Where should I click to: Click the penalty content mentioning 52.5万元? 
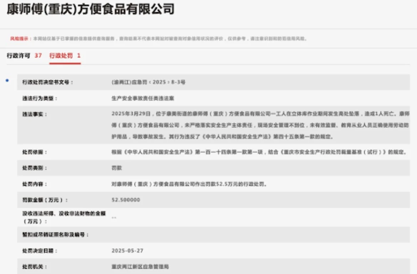click(x=189, y=184)
